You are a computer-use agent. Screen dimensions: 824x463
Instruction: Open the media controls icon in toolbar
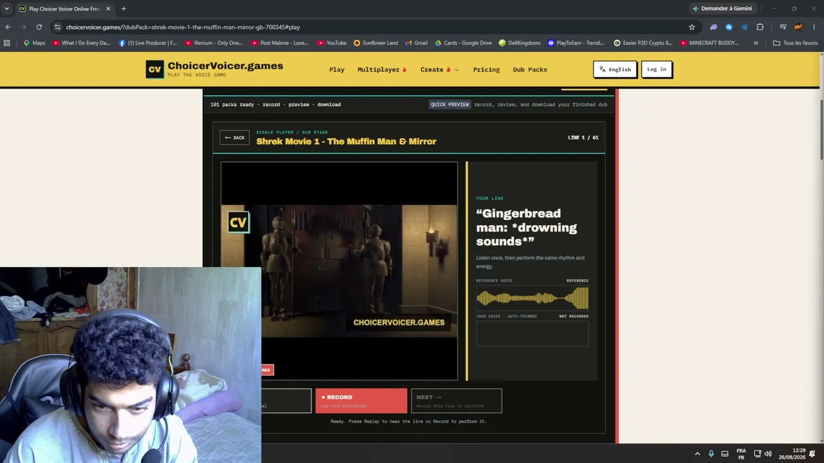click(x=783, y=27)
